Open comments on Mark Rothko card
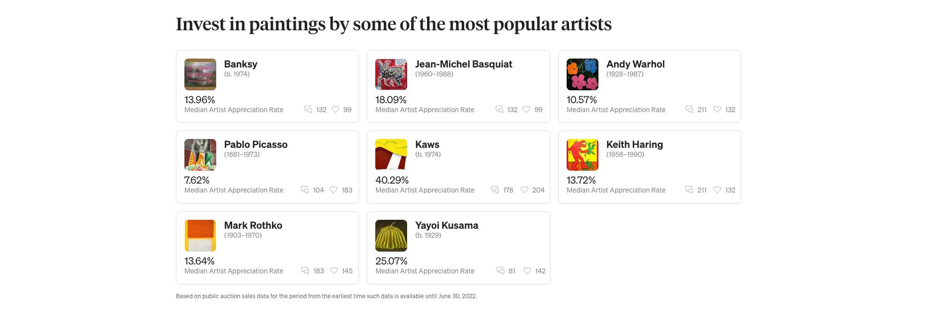This screenshot has height=324, width=928. pyautogui.click(x=305, y=271)
